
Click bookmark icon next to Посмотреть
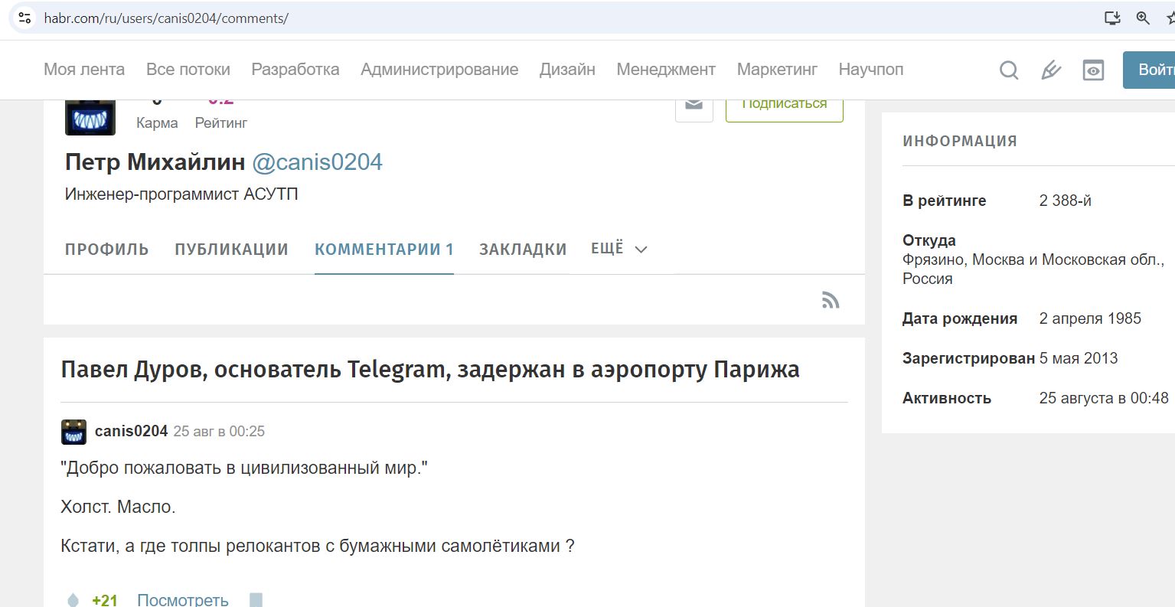pyautogui.click(x=256, y=600)
